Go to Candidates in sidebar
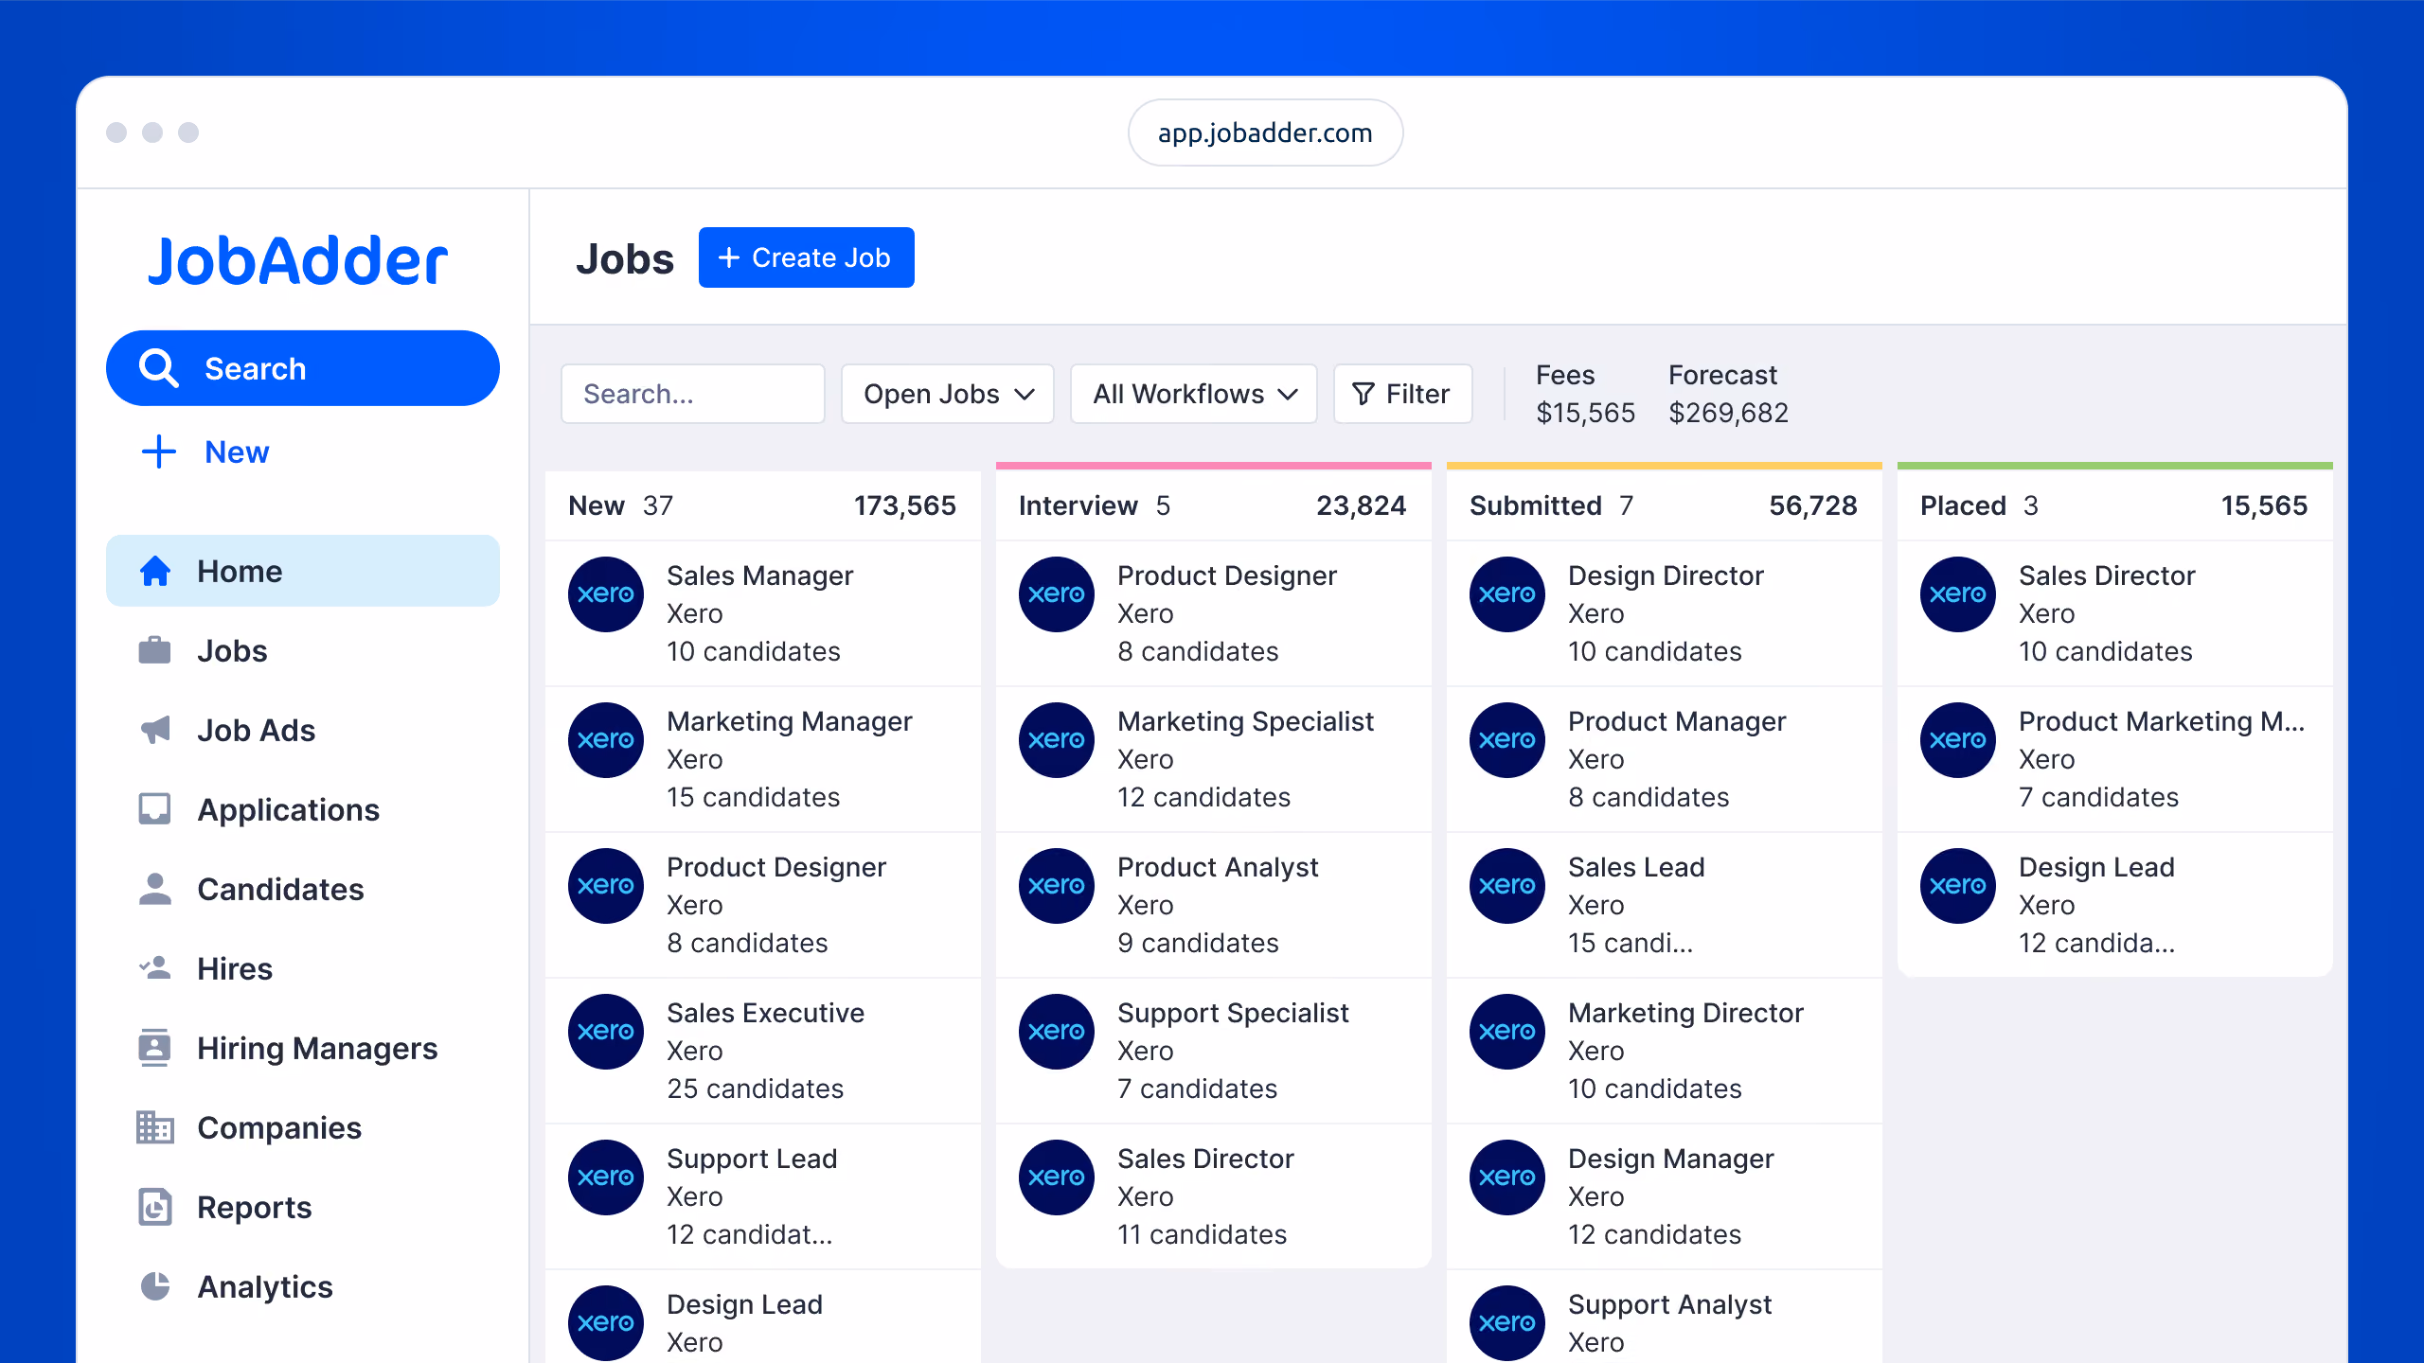 pyautogui.click(x=303, y=889)
